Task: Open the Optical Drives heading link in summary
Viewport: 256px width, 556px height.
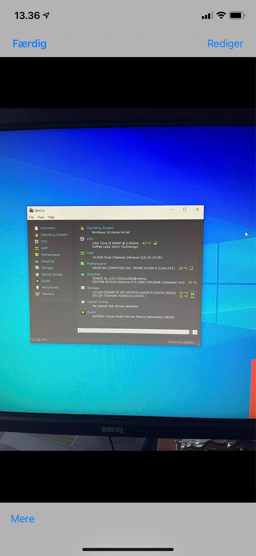Action: pyautogui.click(x=98, y=302)
